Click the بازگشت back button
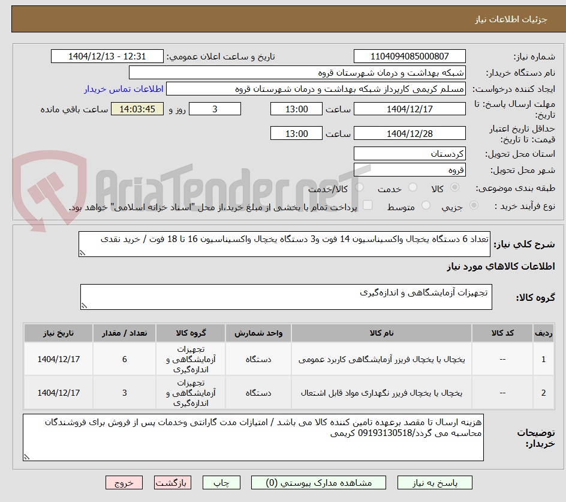The width and height of the screenshot is (566, 502). point(173,482)
